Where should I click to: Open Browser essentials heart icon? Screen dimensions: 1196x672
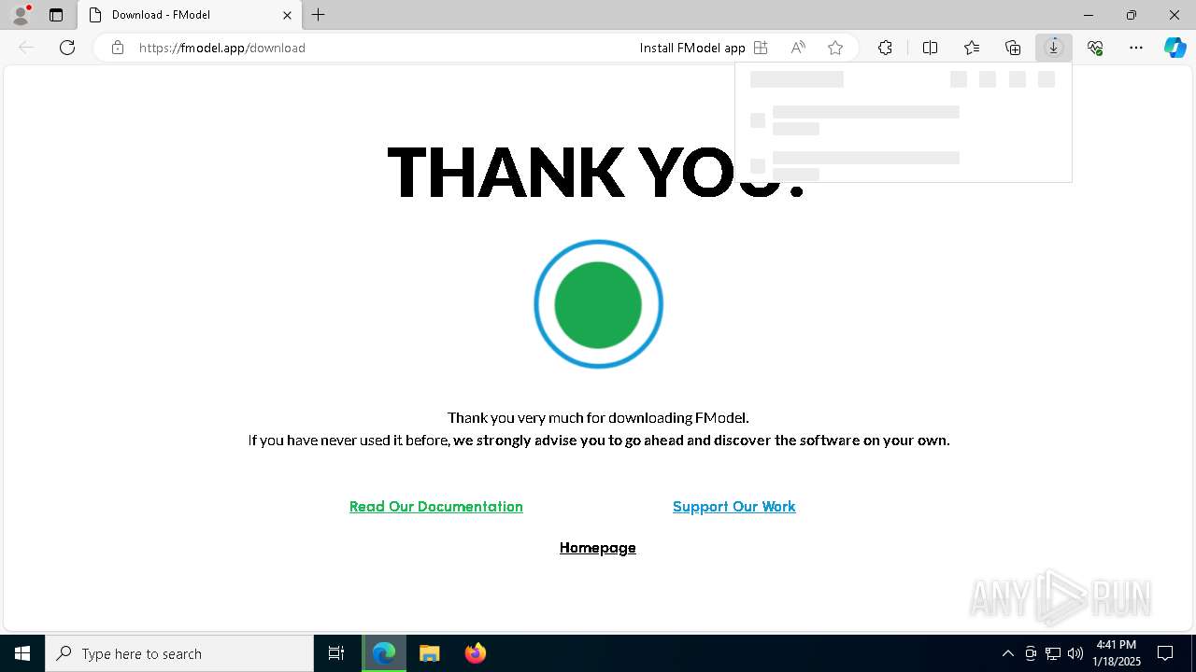[1095, 48]
